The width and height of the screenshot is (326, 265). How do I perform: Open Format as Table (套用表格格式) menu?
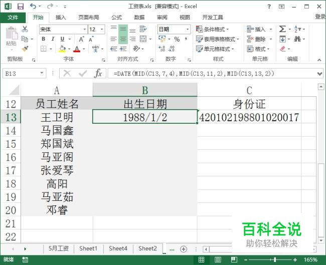point(217,39)
